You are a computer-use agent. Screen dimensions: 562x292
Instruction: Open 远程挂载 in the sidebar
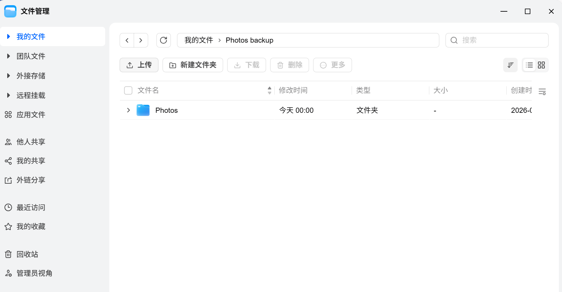[x=53, y=95]
